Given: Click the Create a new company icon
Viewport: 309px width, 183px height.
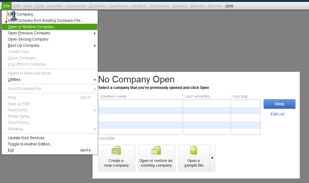Looking at the screenshot, I should click(x=116, y=151).
